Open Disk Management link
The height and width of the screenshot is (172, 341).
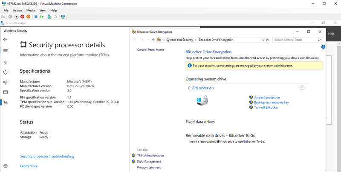click(149, 162)
